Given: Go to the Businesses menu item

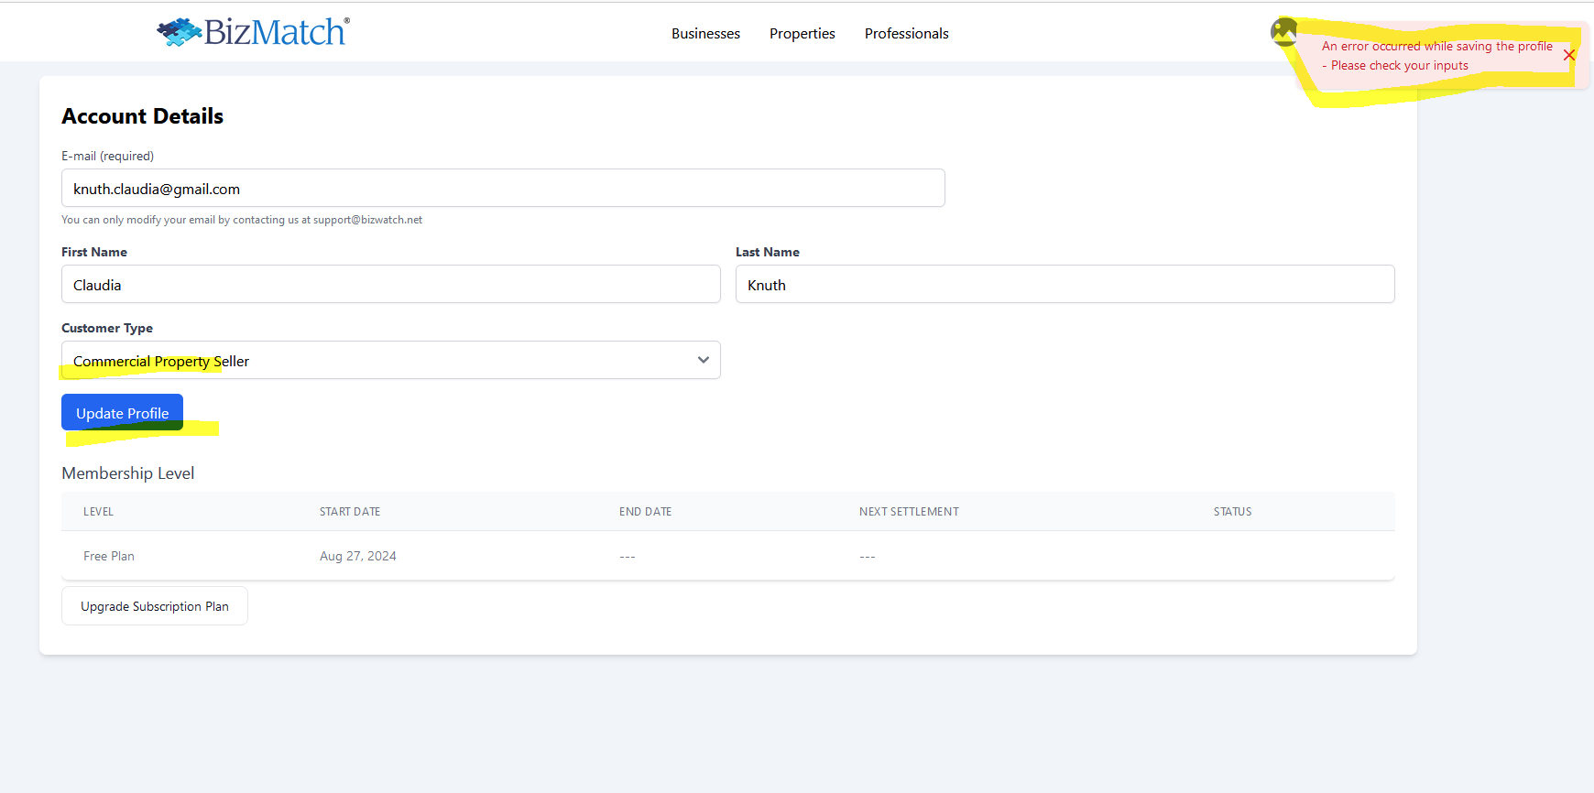Looking at the screenshot, I should click(705, 34).
